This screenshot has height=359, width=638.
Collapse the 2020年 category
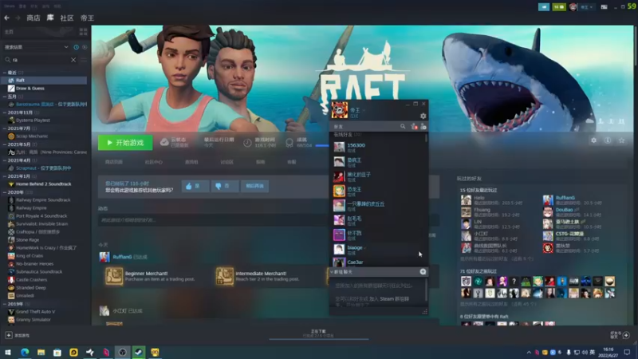[x=5, y=192]
